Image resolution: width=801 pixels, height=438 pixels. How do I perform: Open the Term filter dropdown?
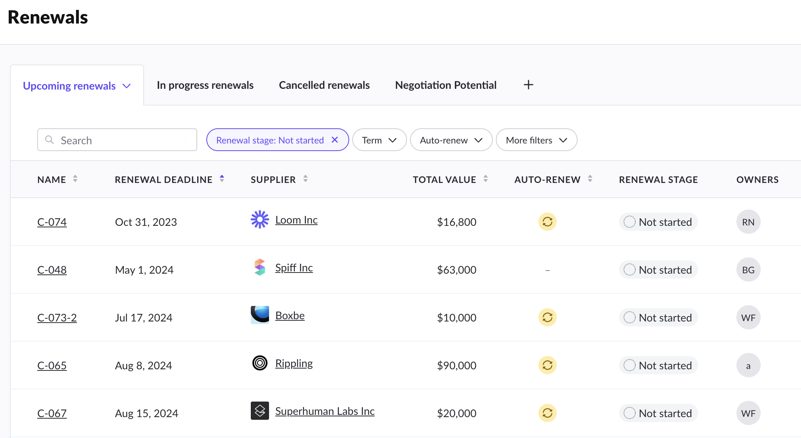pos(379,140)
